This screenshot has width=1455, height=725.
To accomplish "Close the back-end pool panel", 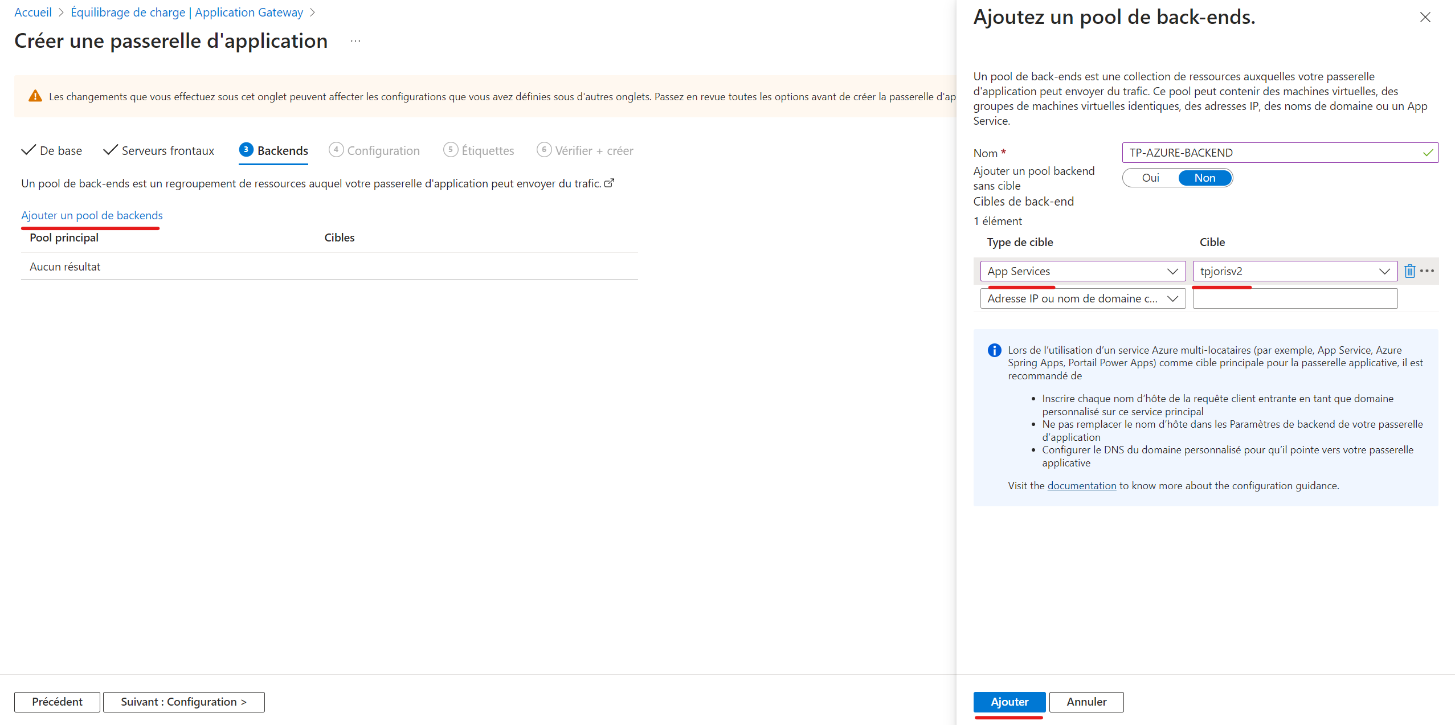I will (1425, 18).
